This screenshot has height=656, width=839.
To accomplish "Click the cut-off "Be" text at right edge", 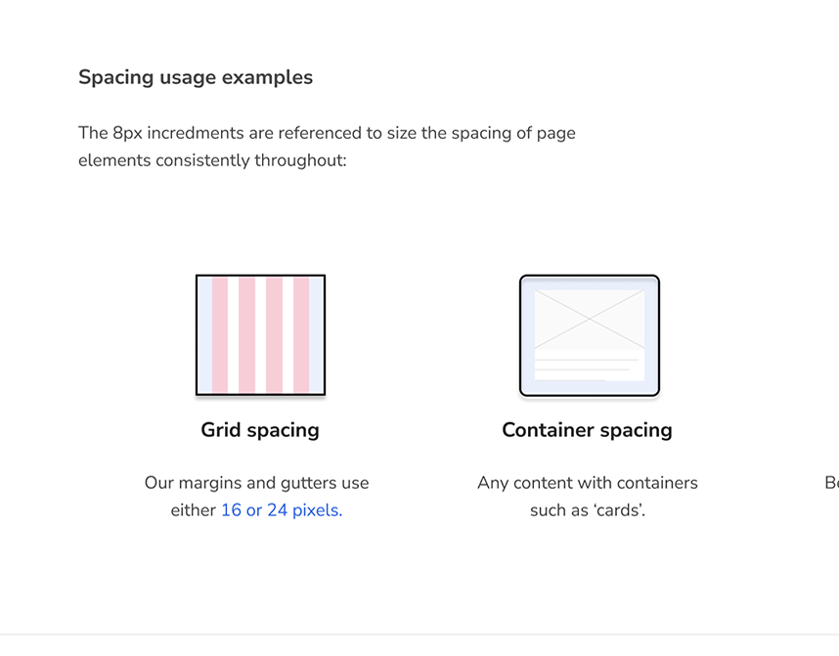I will (830, 483).
